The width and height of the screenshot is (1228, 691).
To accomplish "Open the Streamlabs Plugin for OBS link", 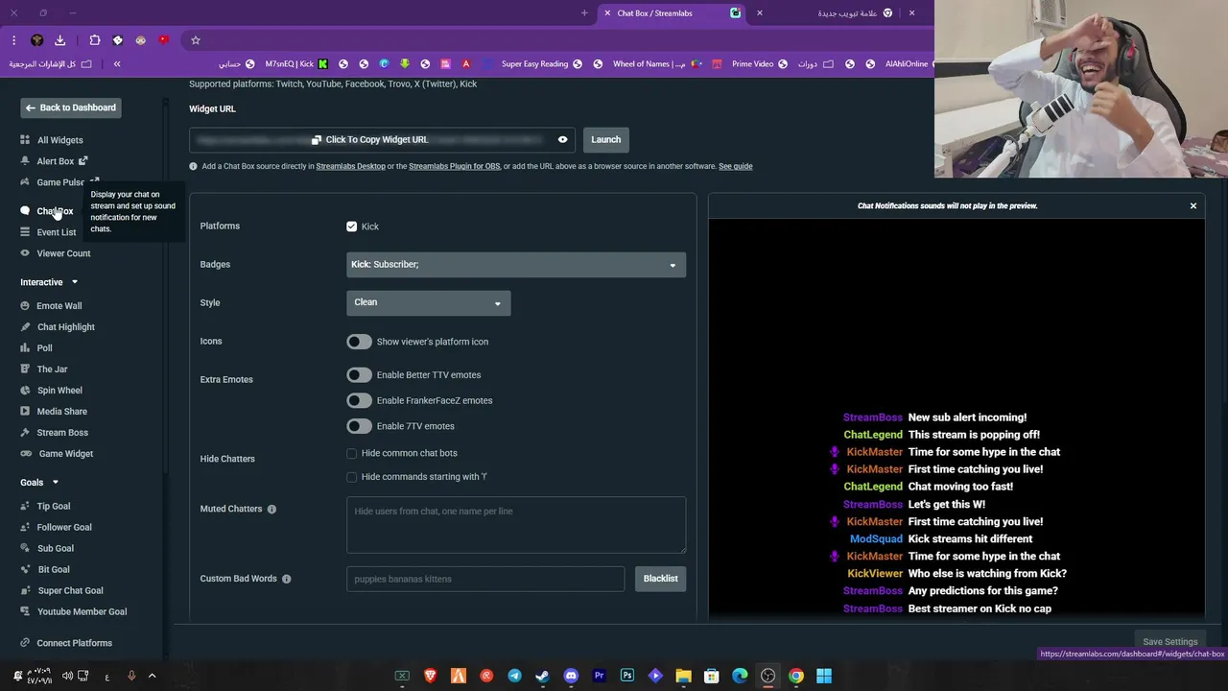I will 454,166.
